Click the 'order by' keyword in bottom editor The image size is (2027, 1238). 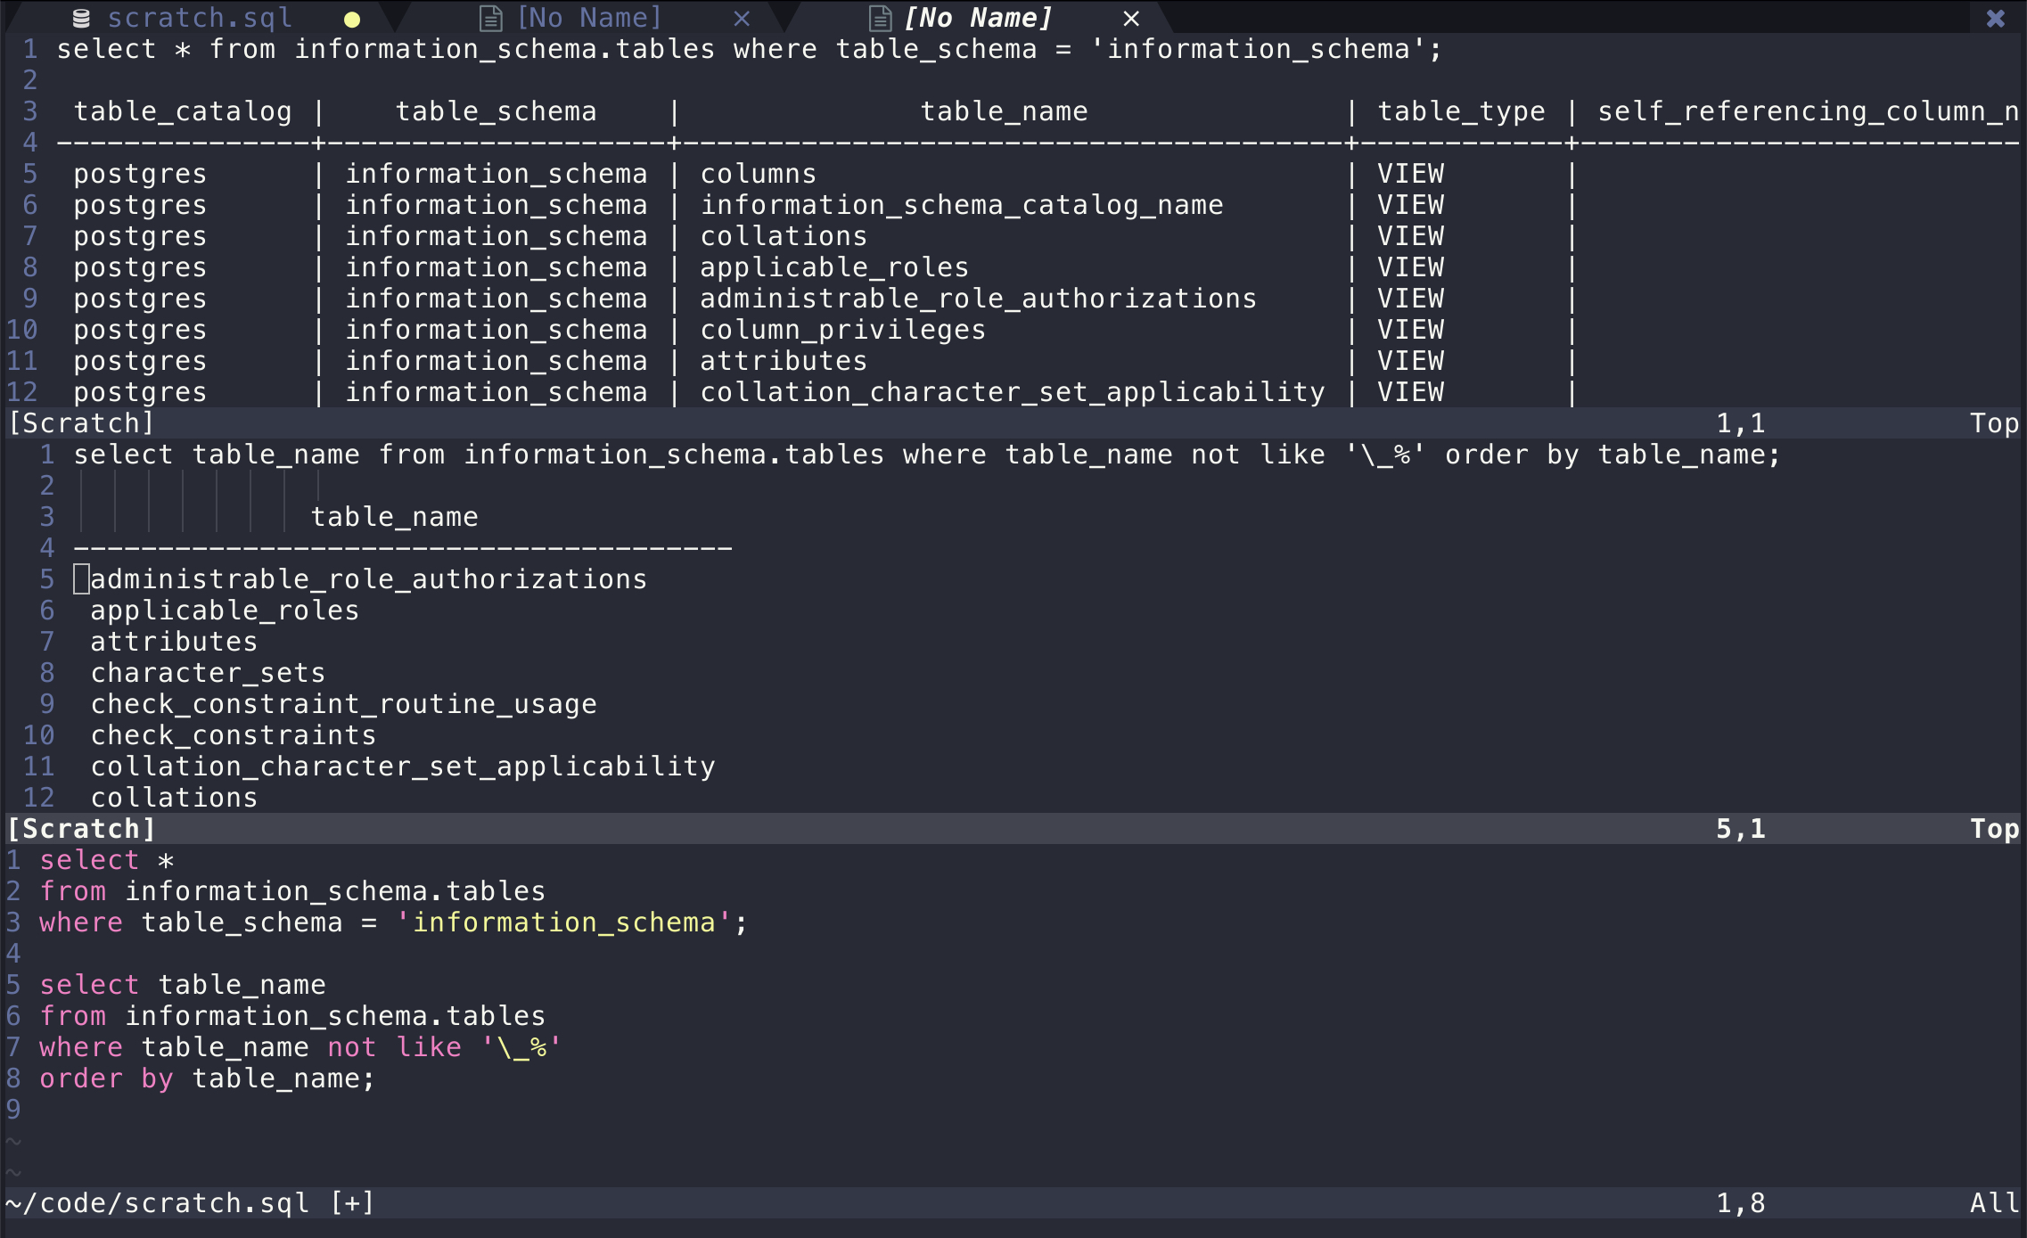coord(106,1078)
